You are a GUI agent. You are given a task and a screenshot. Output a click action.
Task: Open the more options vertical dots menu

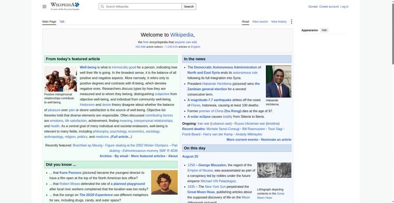[x=292, y=22]
